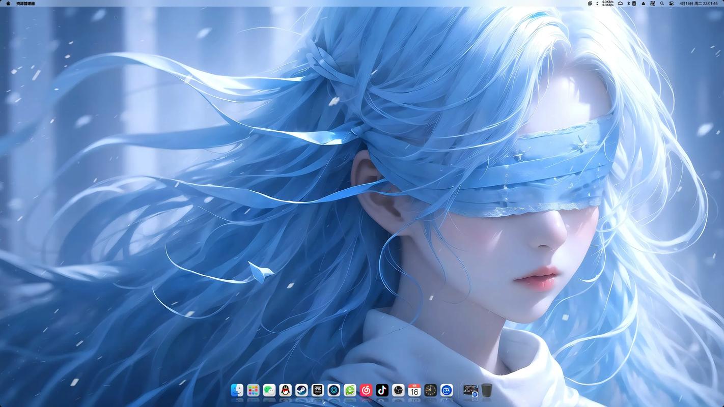Open Finder from the dock
This screenshot has height=407, width=724.
click(237, 390)
